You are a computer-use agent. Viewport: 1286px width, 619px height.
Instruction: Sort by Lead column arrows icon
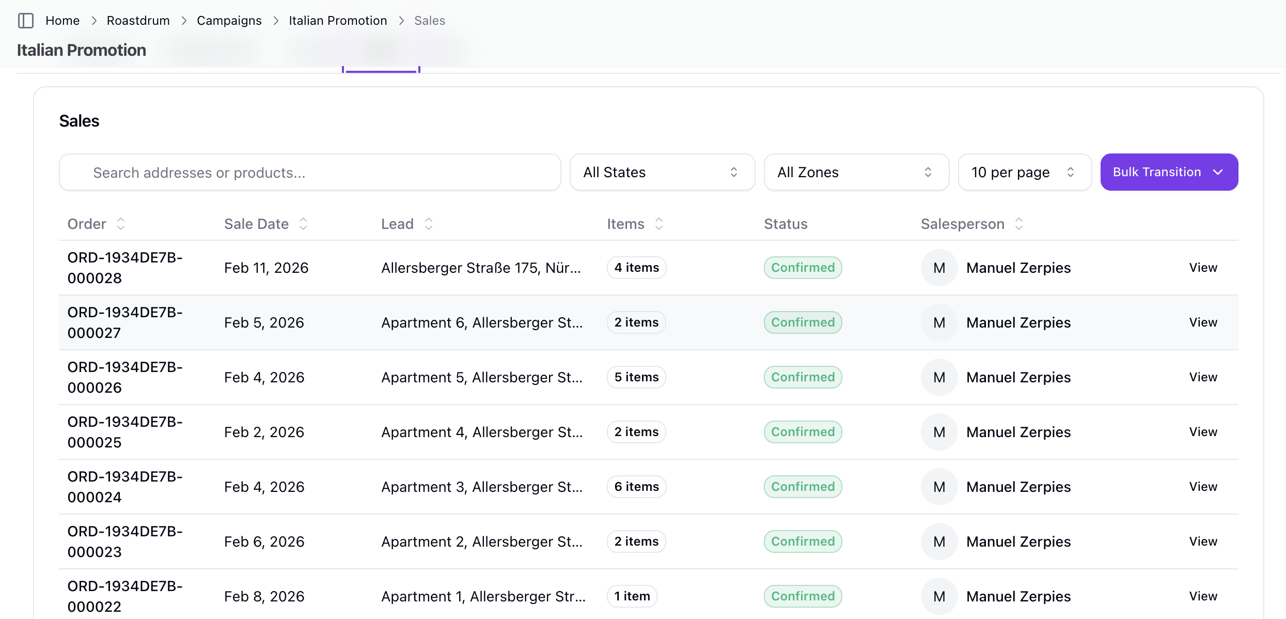(x=428, y=224)
